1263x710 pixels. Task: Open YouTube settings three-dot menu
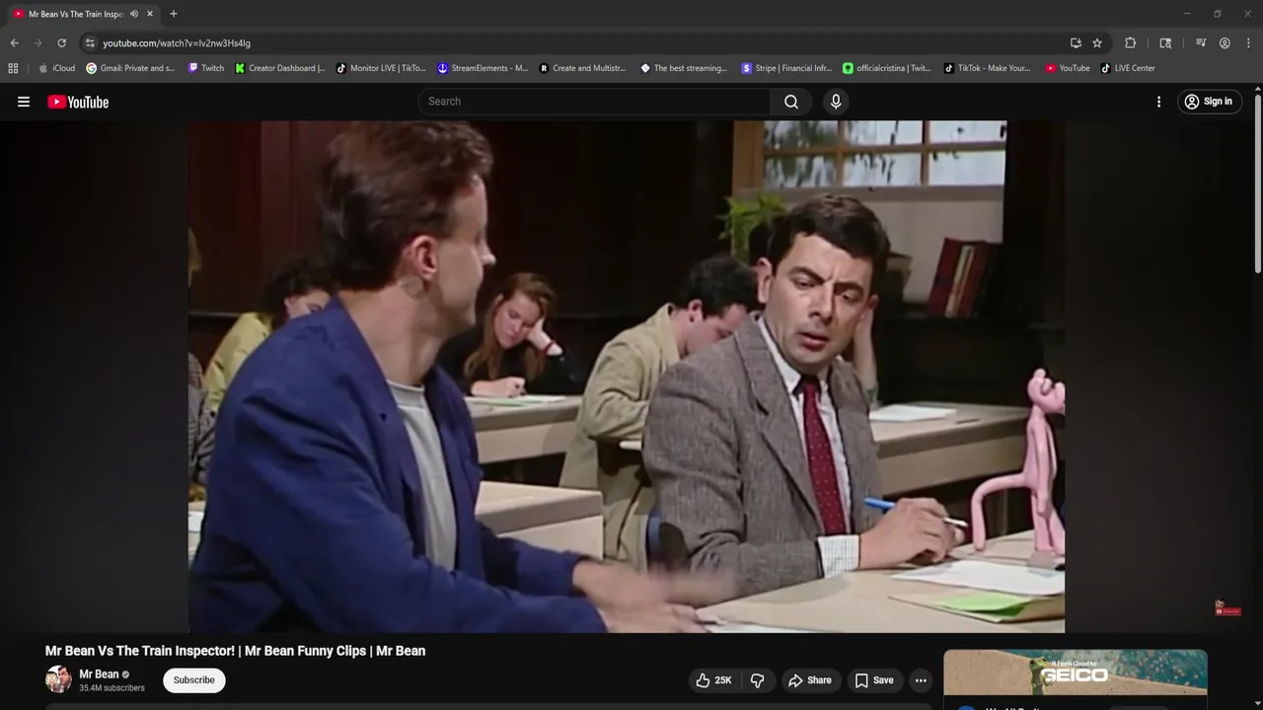tap(1158, 102)
